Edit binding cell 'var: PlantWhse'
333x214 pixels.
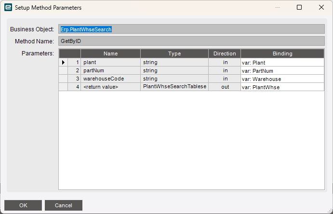(282, 87)
